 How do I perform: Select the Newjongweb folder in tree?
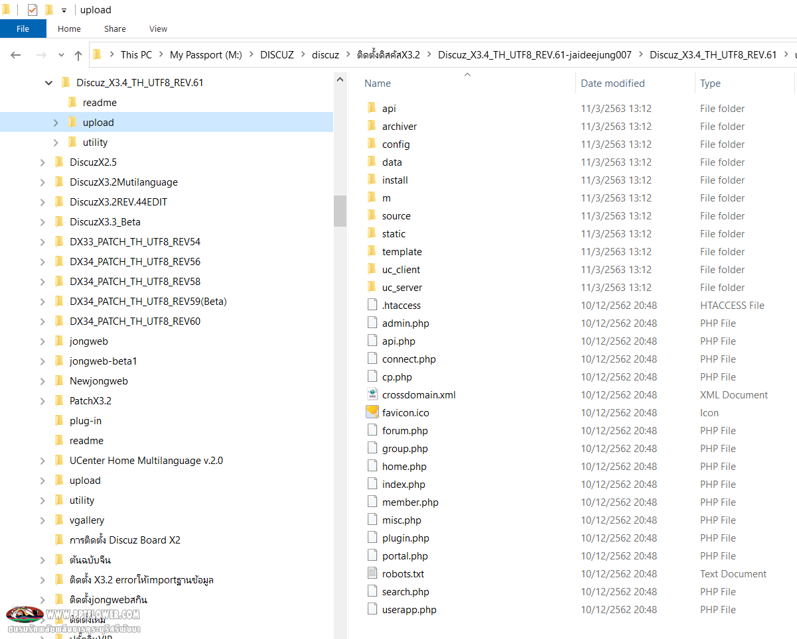(99, 380)
